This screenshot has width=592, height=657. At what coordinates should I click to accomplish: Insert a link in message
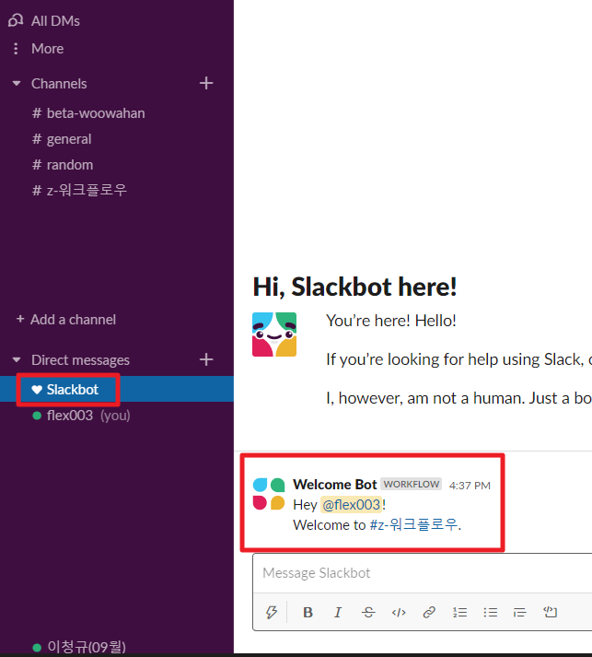[x=429, y=612]
